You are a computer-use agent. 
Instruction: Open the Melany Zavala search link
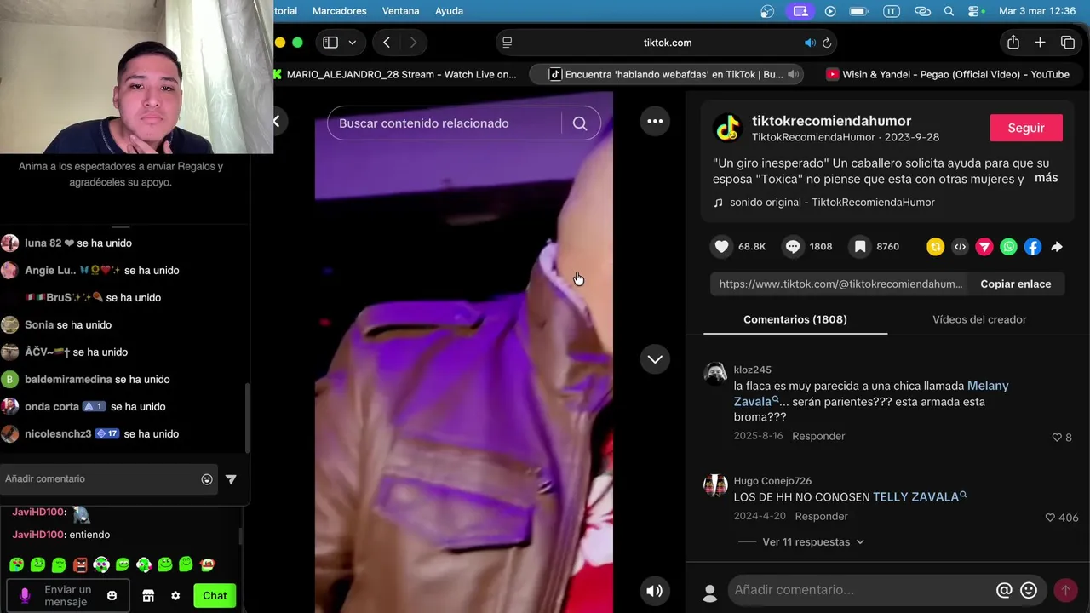point(871,393)
